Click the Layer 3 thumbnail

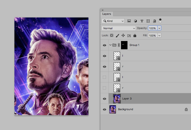117,99
